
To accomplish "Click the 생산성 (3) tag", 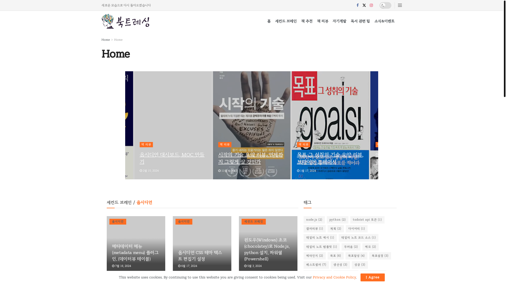I will [340, 265].
